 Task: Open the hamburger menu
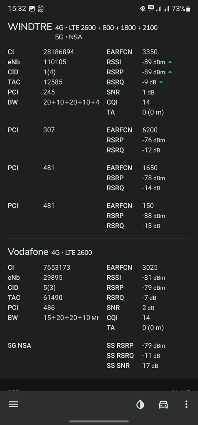pos(13,404)
